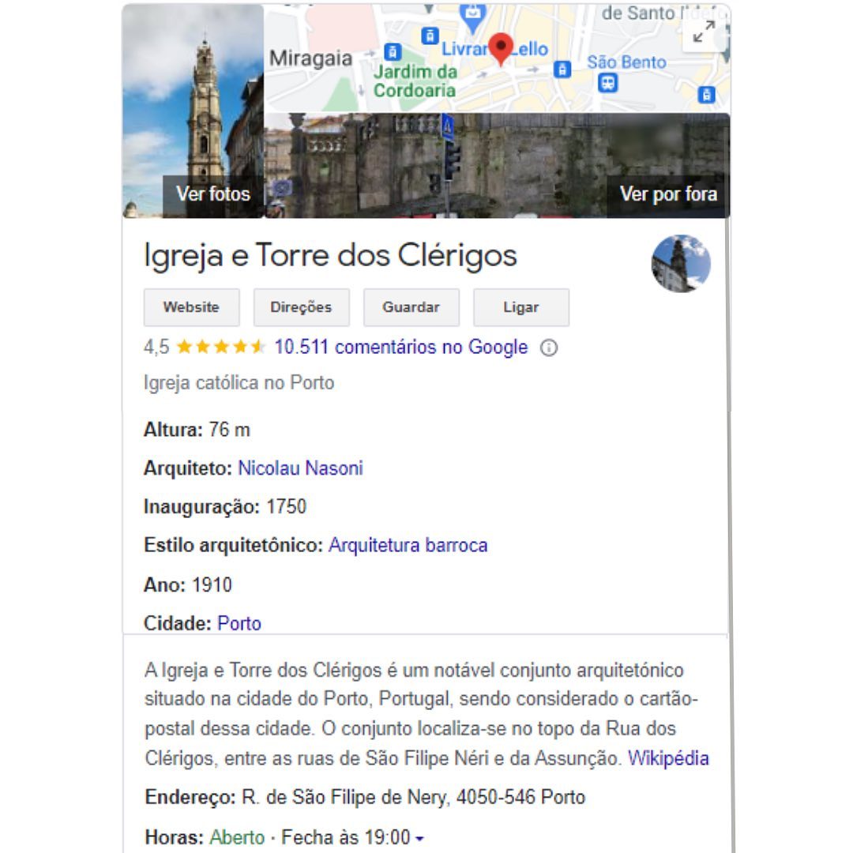
Task: Open the reviews info circle icon
Action: click(548, 348)
